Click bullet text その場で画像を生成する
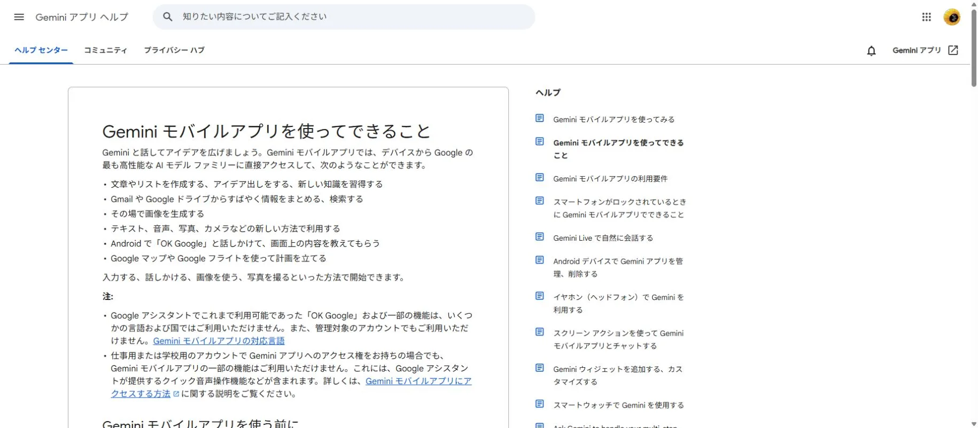The image size is (978, 428). pos(157,213)
